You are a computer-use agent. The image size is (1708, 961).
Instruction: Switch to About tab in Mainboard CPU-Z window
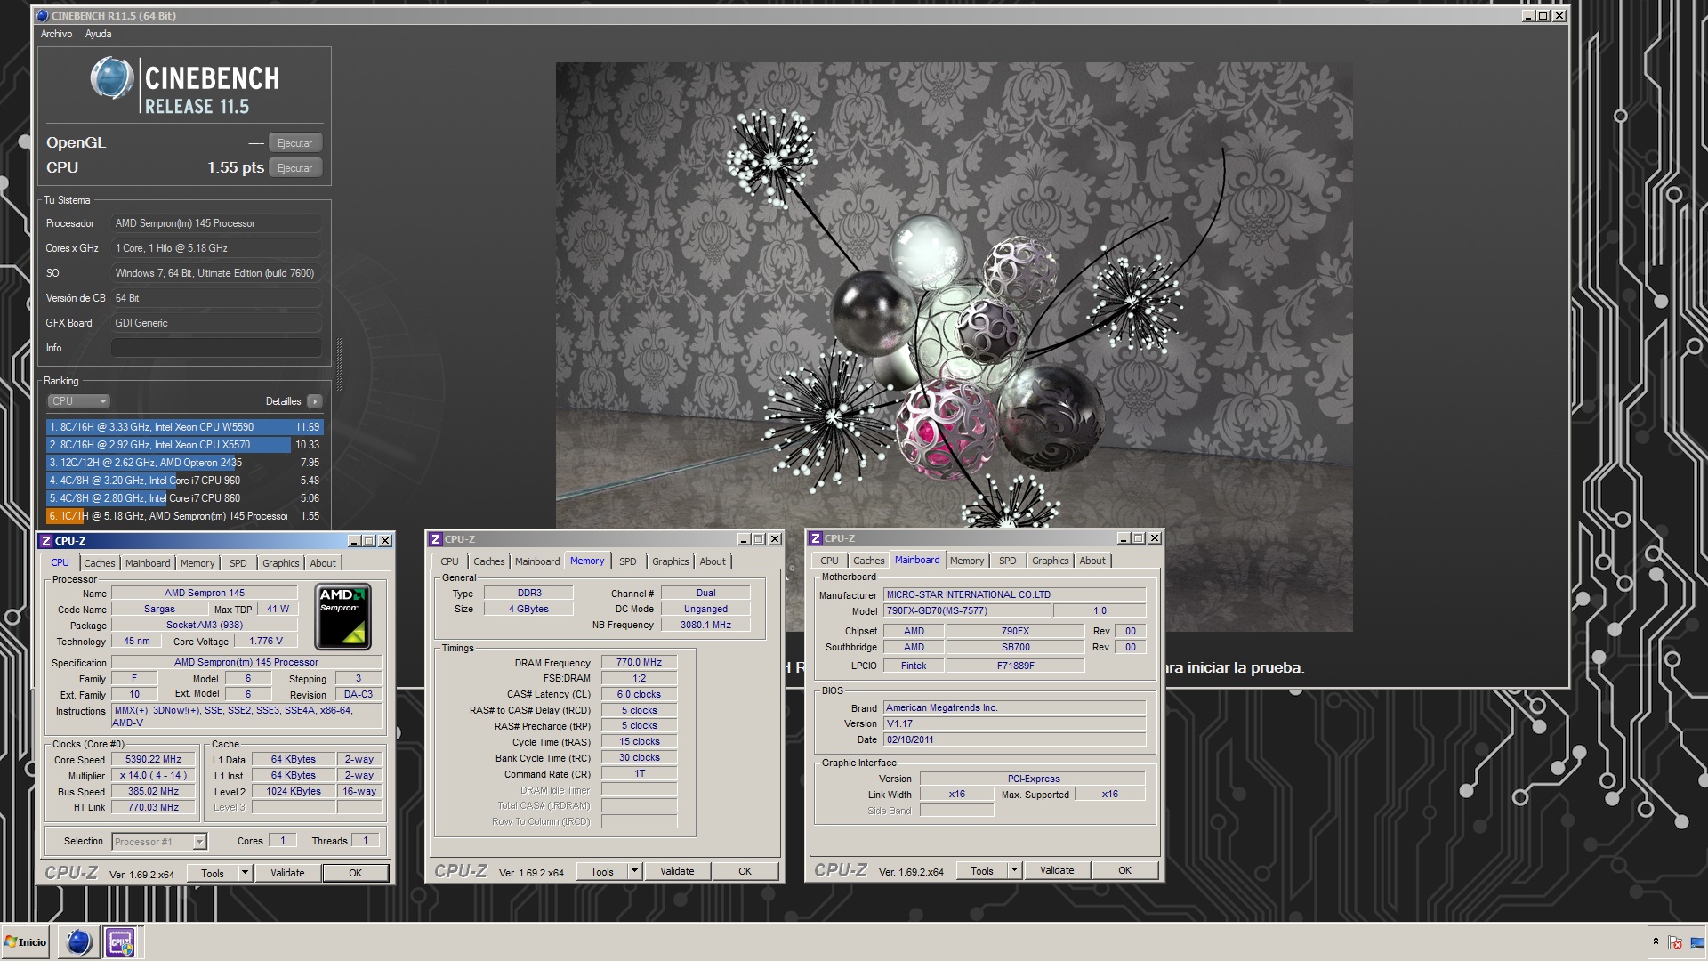(x=1092, y=561)
